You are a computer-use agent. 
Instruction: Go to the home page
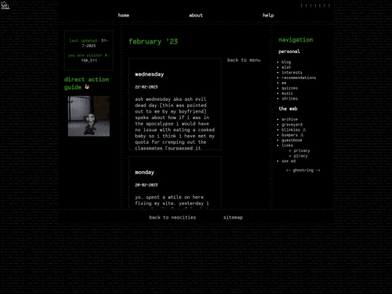123,15
